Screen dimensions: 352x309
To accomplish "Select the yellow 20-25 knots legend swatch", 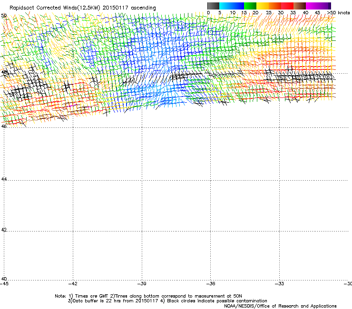I will click(x=263, y=6).
